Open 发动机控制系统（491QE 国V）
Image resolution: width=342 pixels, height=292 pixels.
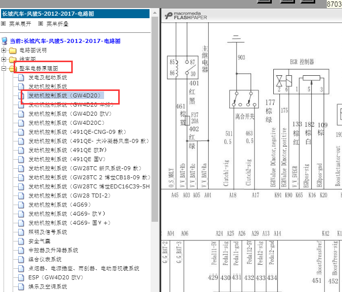coord(67,159)
